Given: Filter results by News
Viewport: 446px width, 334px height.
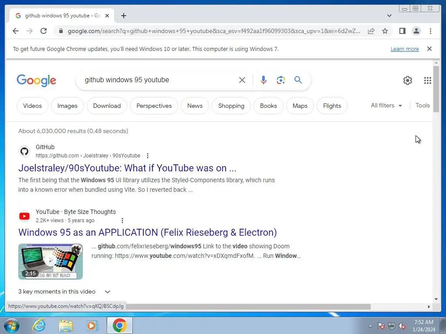Looking at the screenshot, I should click(195, 106).
